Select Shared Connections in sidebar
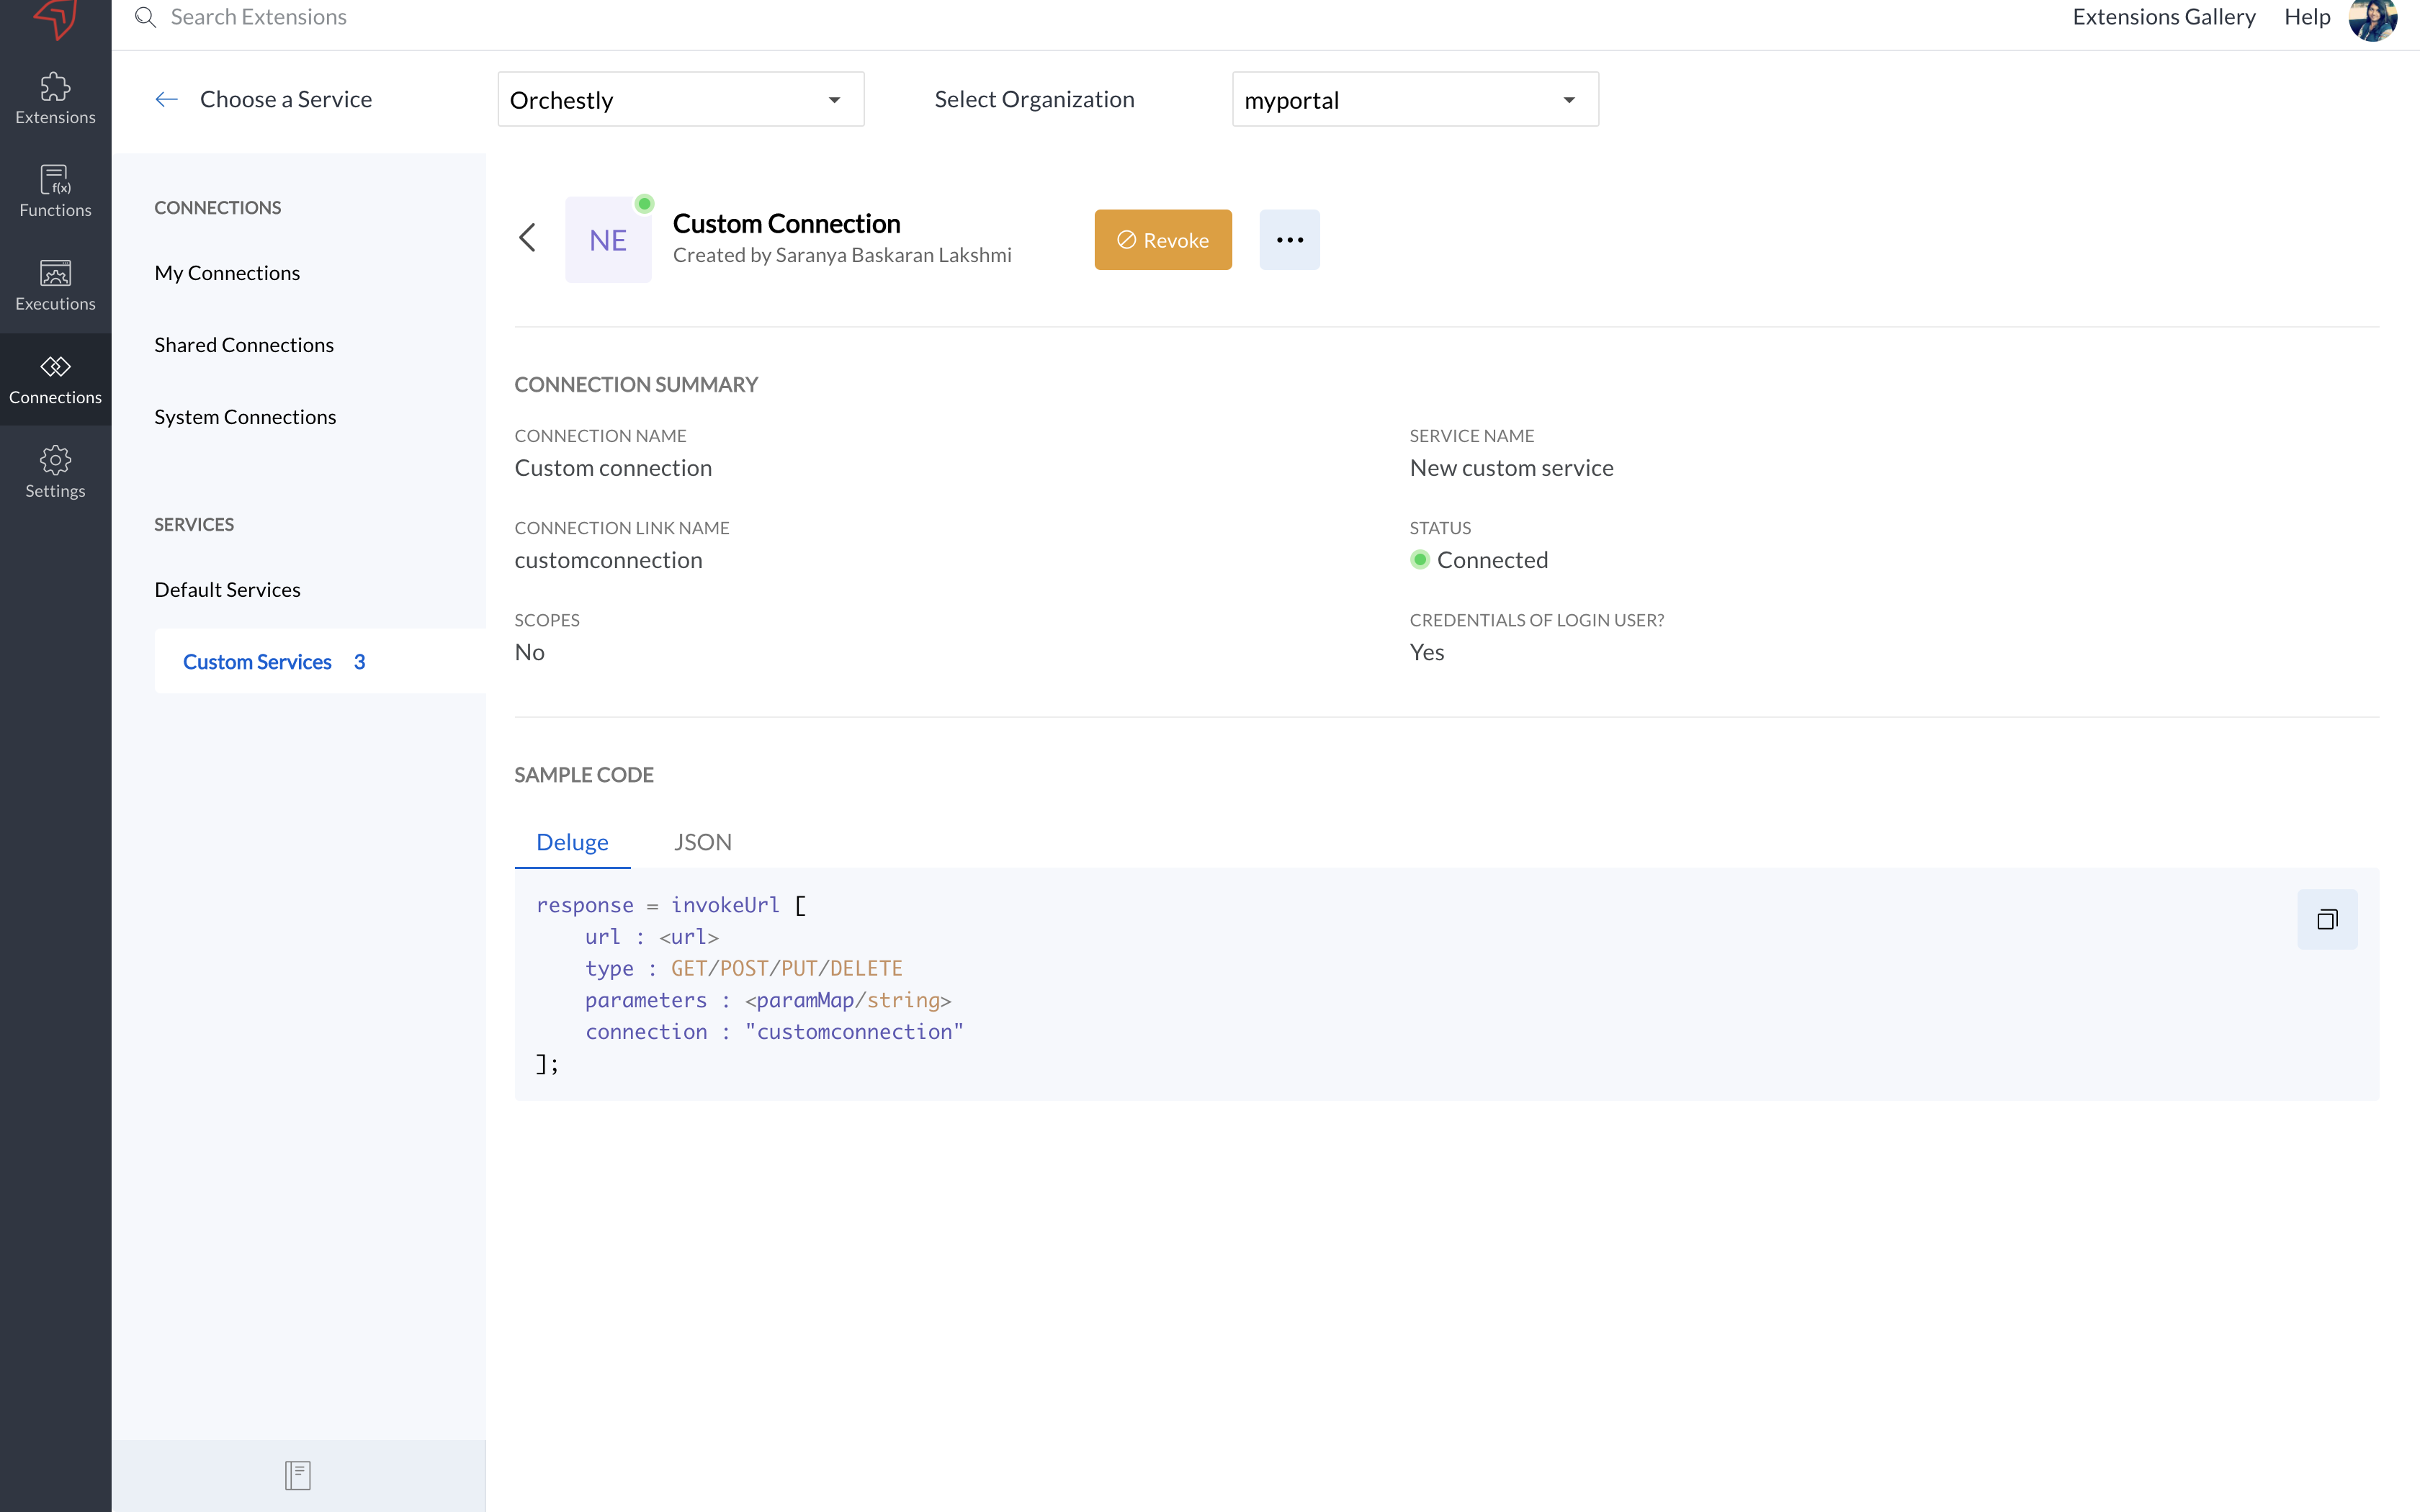Image resolution: width=2420 pixels, height=1512 pixels. click(244, 345)
